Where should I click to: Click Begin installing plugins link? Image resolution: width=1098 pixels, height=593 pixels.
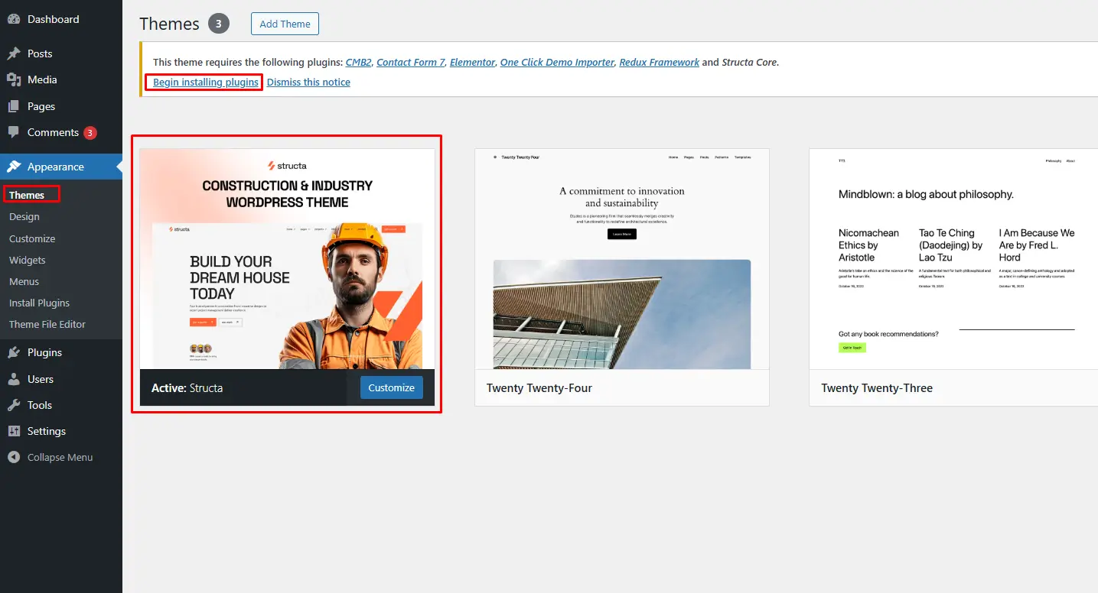[206, 82]
